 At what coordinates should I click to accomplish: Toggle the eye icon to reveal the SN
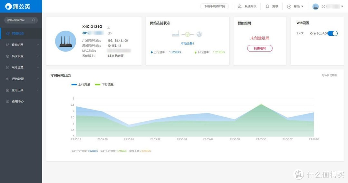click(x=110, y=33)
